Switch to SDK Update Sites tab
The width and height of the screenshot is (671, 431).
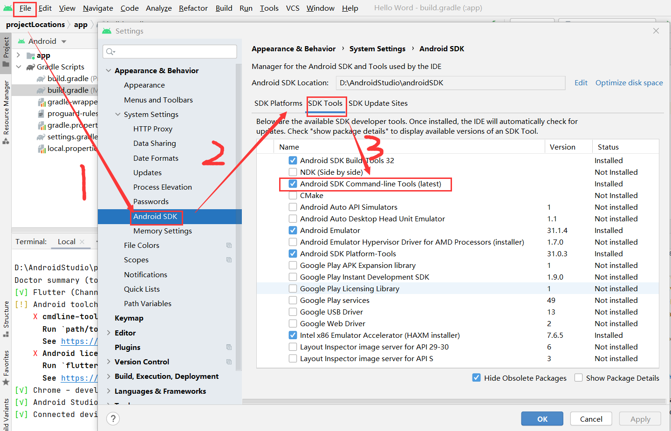(378, 103)
